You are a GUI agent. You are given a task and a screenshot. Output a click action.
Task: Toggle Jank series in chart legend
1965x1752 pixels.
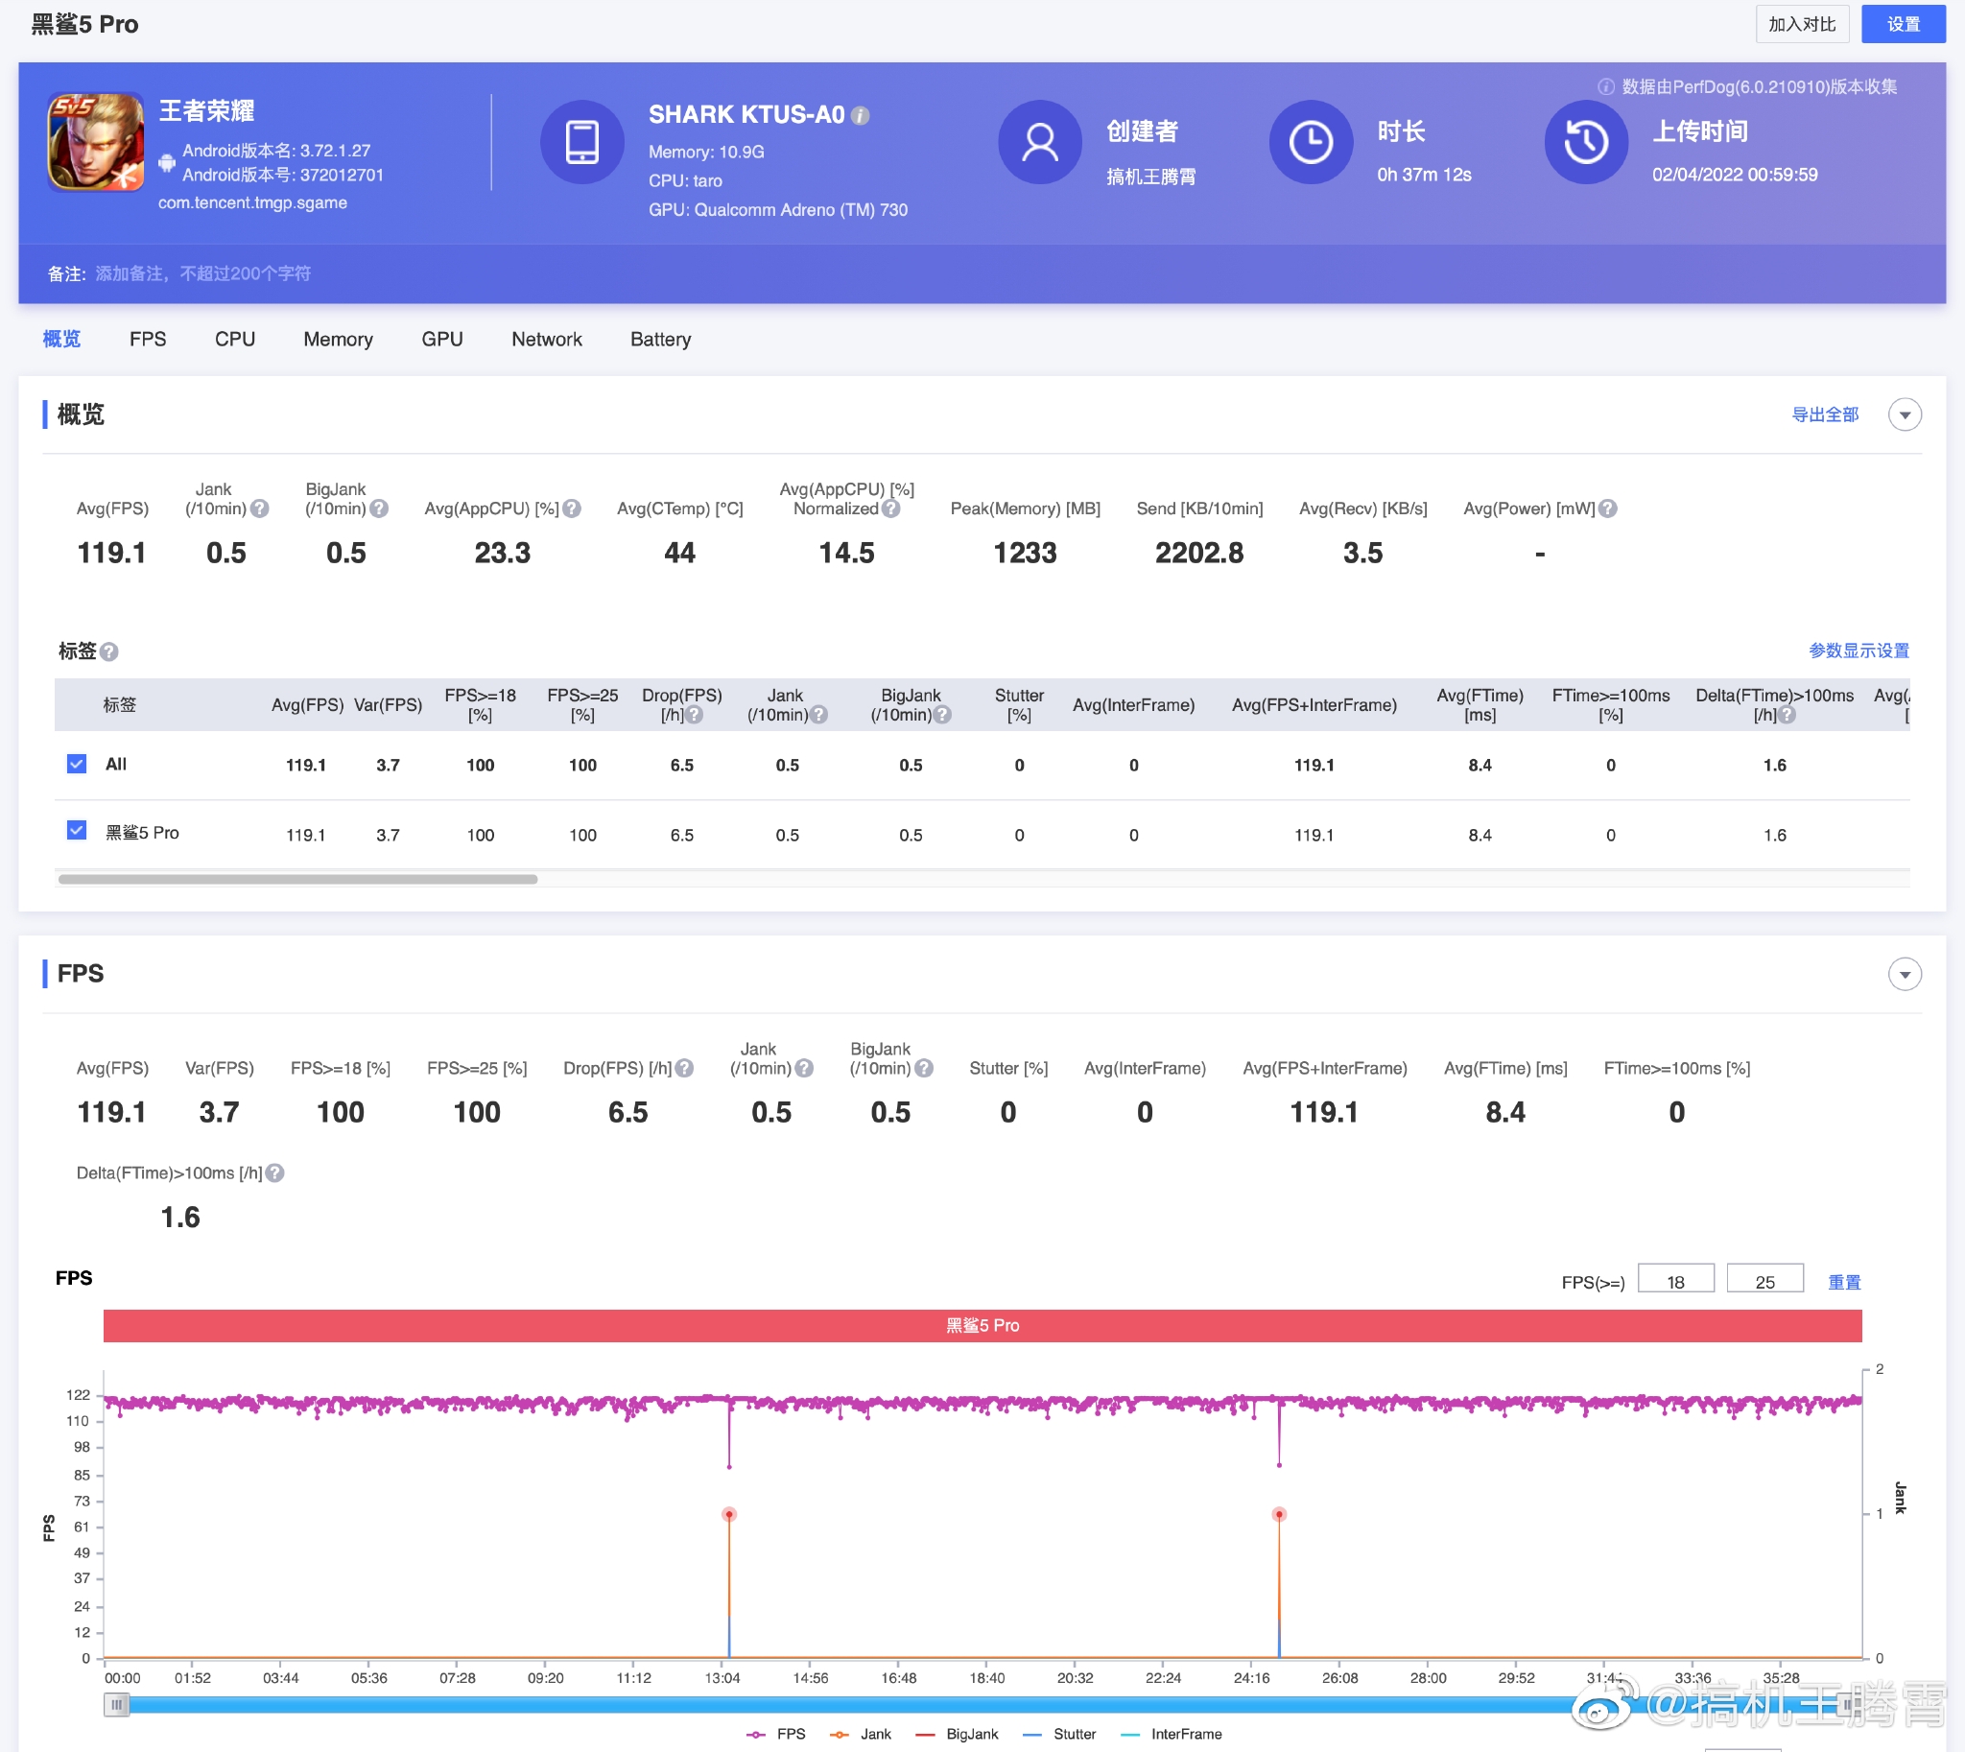(861, 1734)
